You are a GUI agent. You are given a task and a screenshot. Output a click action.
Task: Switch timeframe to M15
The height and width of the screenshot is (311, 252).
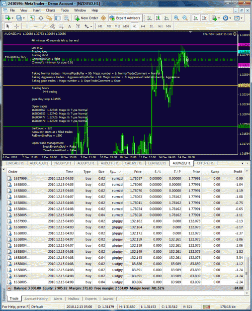point(117,26)
